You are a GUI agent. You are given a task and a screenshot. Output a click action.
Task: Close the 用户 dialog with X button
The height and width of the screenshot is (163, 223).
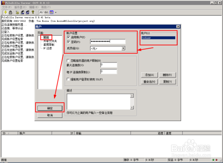tap(178, 26)
